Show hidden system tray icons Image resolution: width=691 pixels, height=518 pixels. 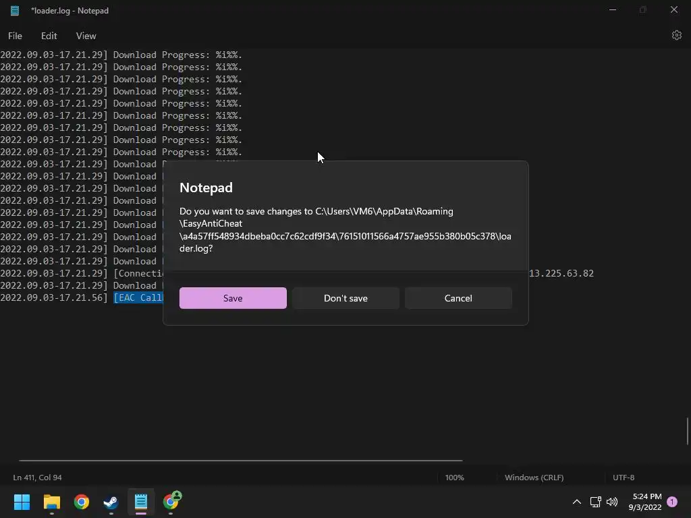click(576, 502)
